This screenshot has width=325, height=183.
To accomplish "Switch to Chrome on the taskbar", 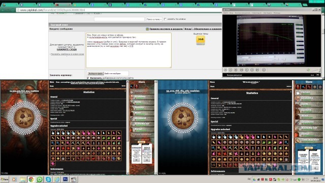I will pos(31,179).
